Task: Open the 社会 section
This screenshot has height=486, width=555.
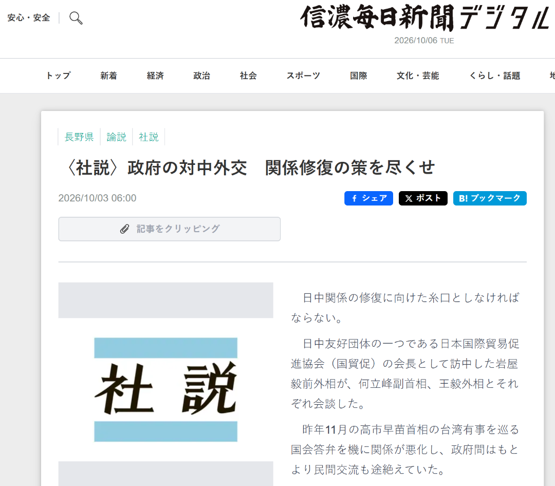Action: pyautogui.click(x=249, y=76)
